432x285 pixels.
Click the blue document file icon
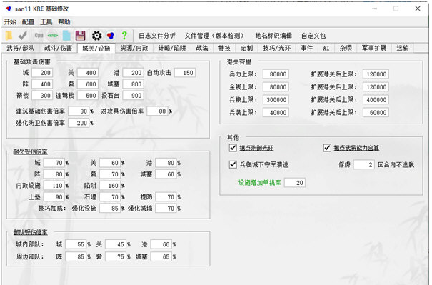(66, 36)
